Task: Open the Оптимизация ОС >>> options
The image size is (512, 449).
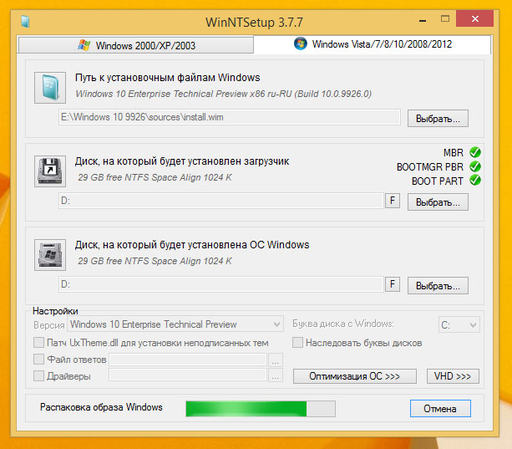Action: click(x=355, y=376)
